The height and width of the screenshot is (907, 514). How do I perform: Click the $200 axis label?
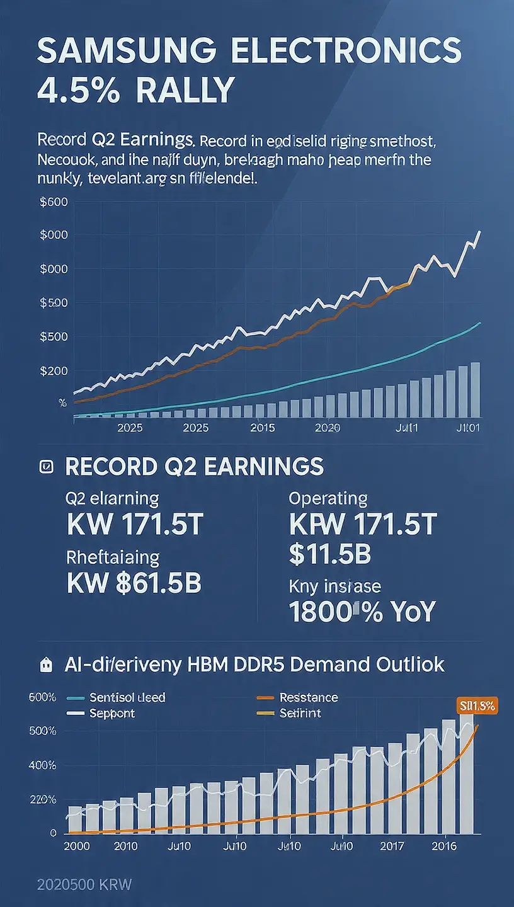(53, 371)
